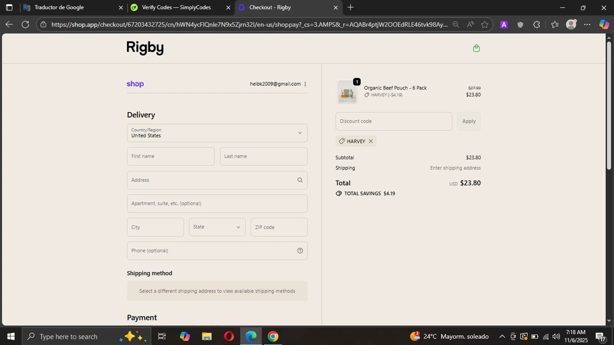
Task: Close the Traductor de Google tab
Action: [x=121, y=7]
